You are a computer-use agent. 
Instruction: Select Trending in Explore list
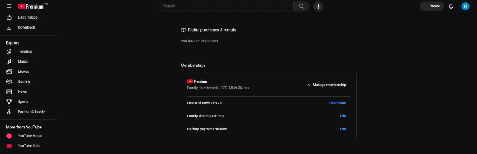(25, 52)
